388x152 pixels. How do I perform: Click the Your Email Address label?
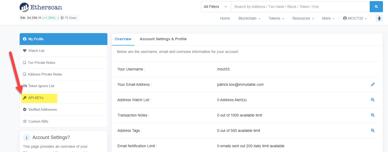134,84
